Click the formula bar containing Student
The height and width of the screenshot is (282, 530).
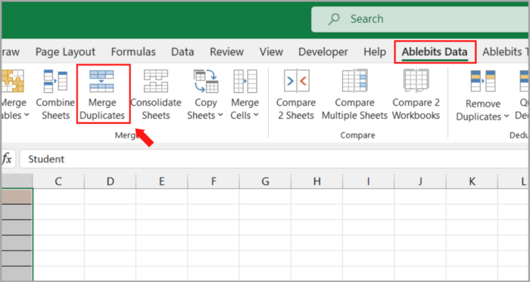tap(274, 160)
